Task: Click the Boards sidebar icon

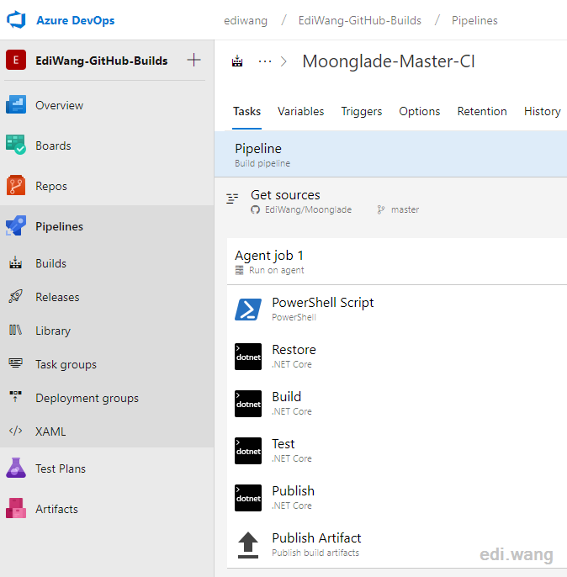Action: point(16,145)
